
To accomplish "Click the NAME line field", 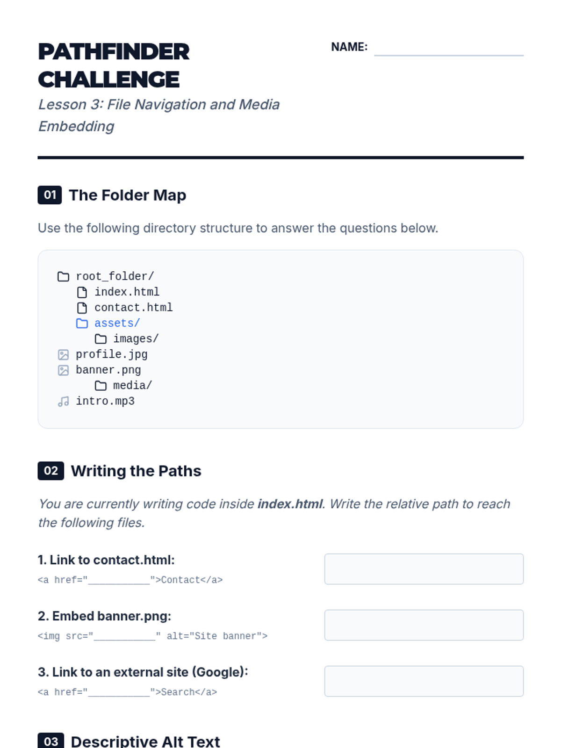I will 449,48.
